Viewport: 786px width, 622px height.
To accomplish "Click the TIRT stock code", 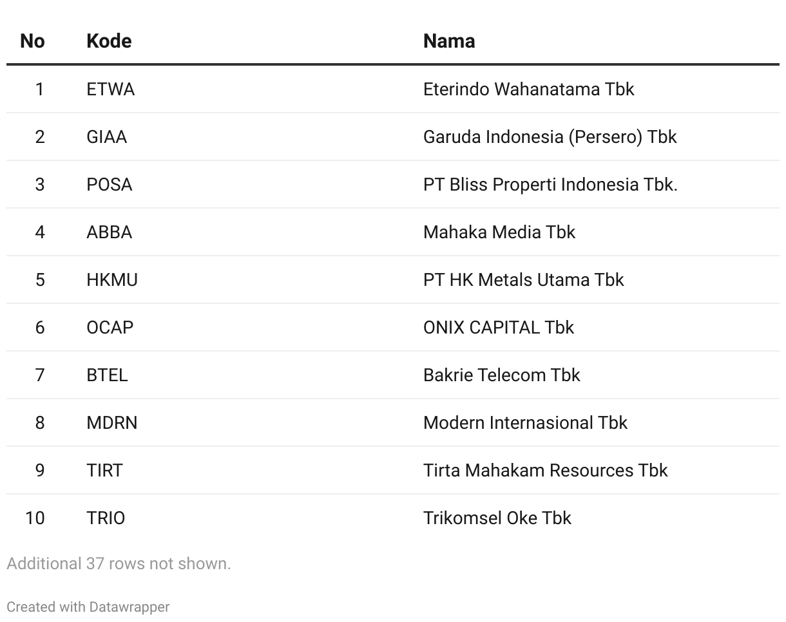I will tap(104, 470).
